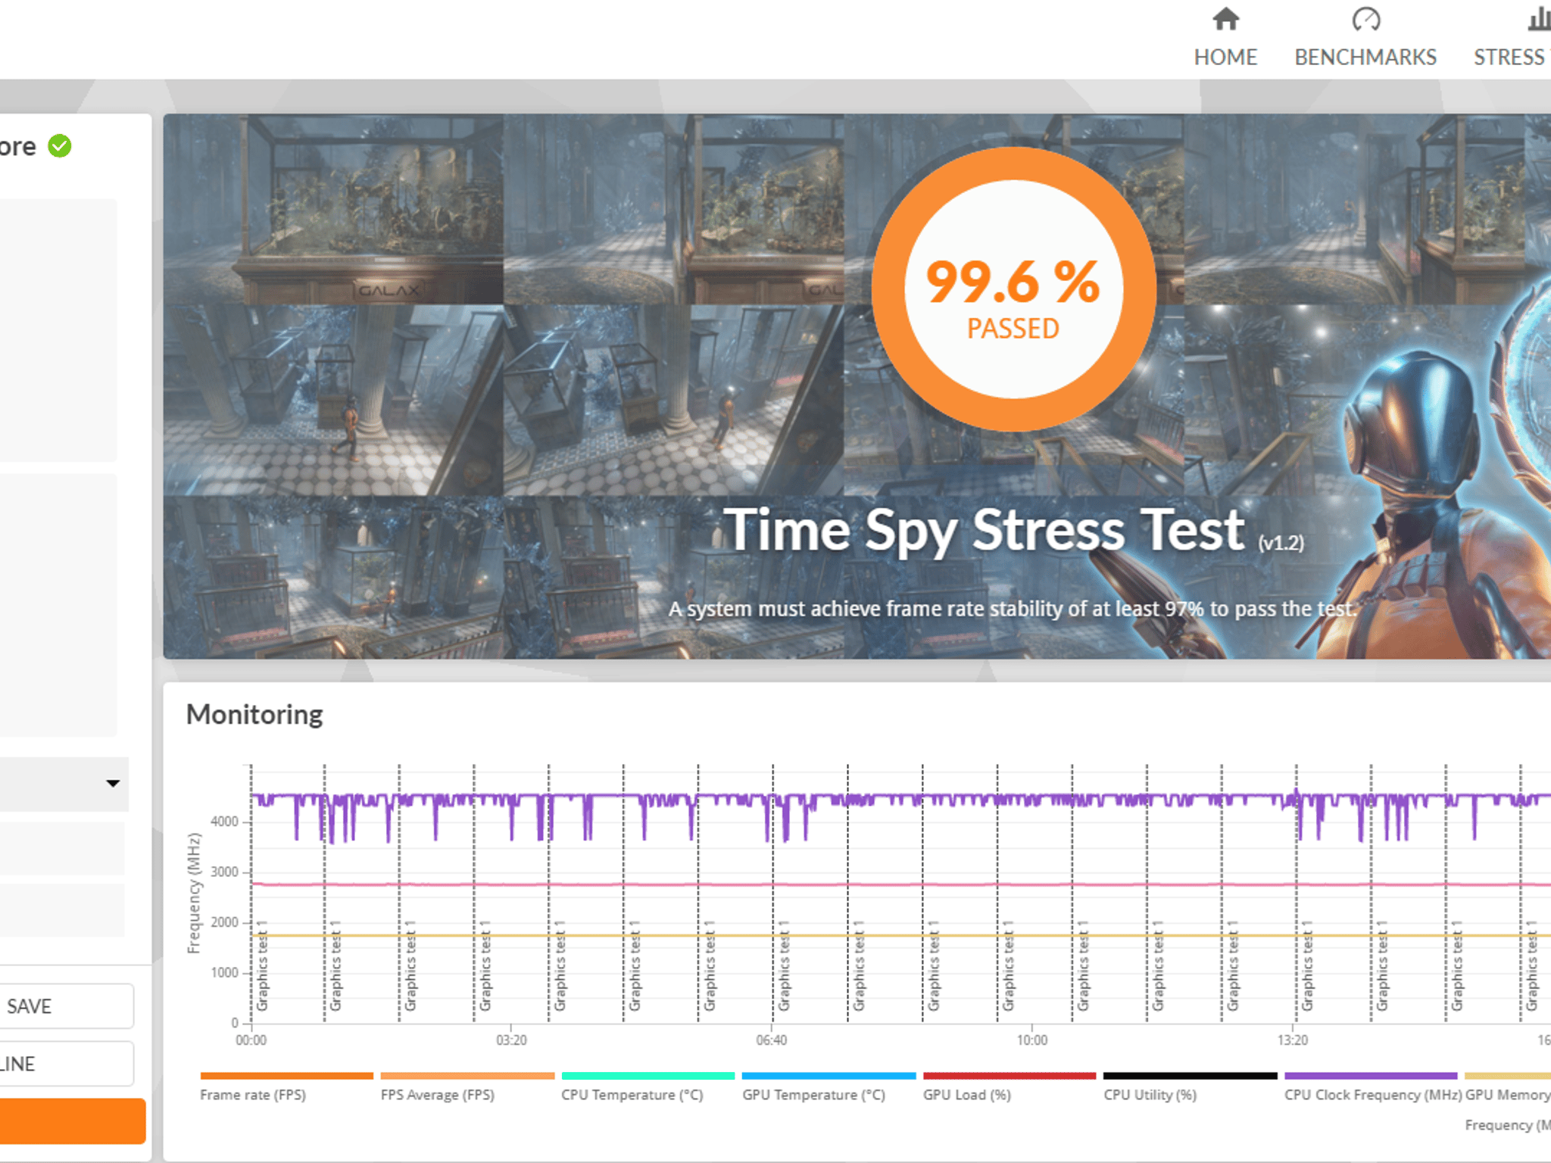Toggle the GPU Memory legend swatch
Screen dimensions: 1551x1163
click(x=1508, y=1076)
